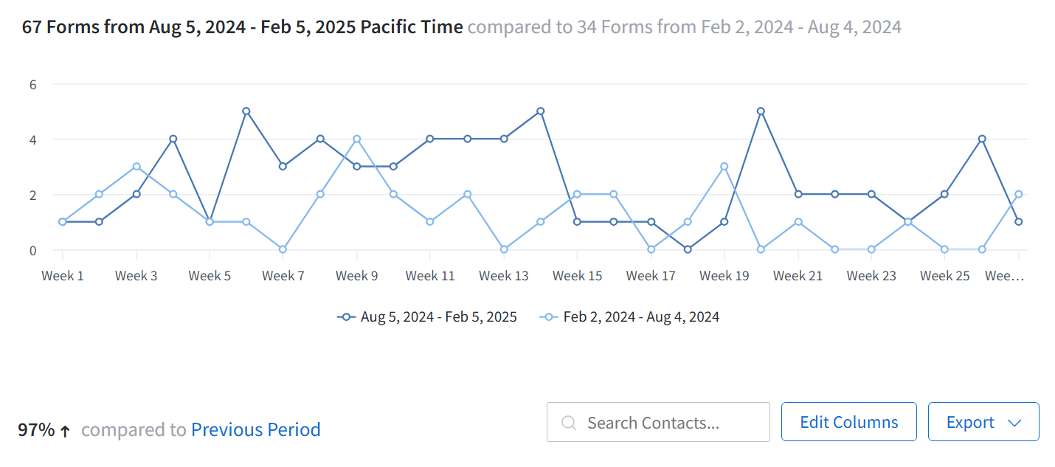This screenshot has width=1055, height=467.
Task: Toggle the Aug 5, 2024 - Feb 5, 2025 legend series
Action: click(x=427, y=316)
